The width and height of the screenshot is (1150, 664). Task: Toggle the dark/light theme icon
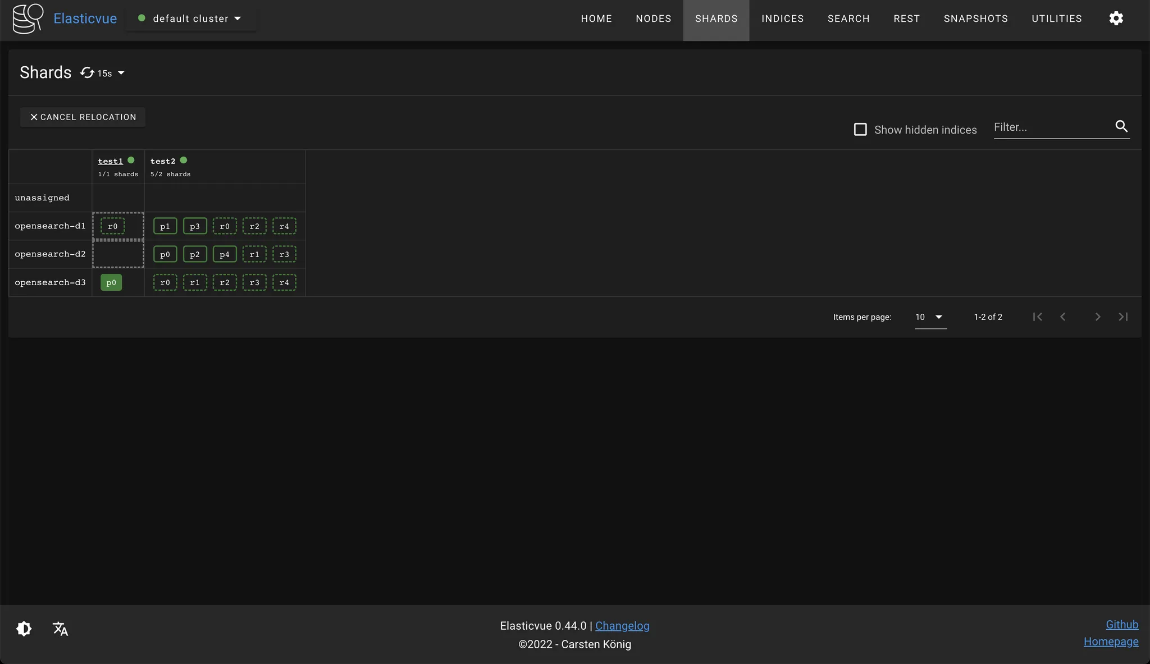point(24,629)
